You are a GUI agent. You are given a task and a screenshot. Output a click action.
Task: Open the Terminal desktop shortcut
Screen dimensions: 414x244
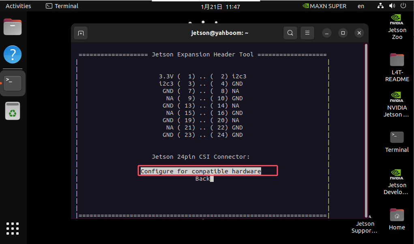click(x=397, y=142)
